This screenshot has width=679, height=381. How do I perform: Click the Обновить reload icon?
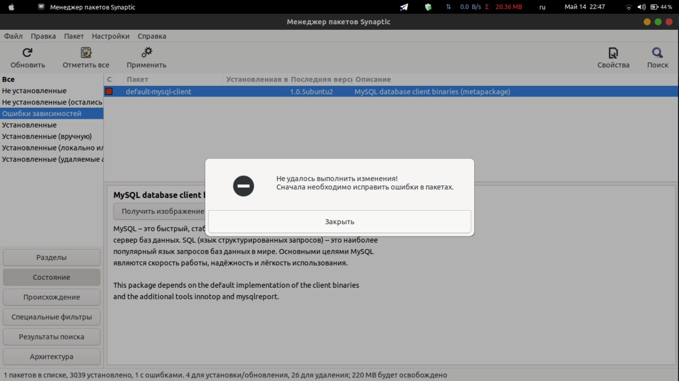pyautogui.click(x=28, y=52)
